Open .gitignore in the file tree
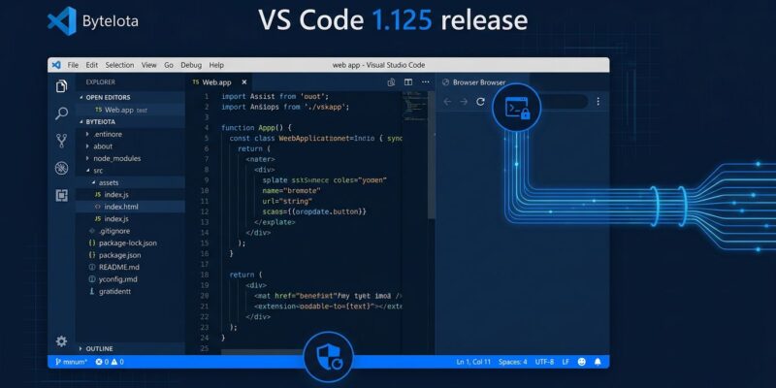 pos(130,231)
